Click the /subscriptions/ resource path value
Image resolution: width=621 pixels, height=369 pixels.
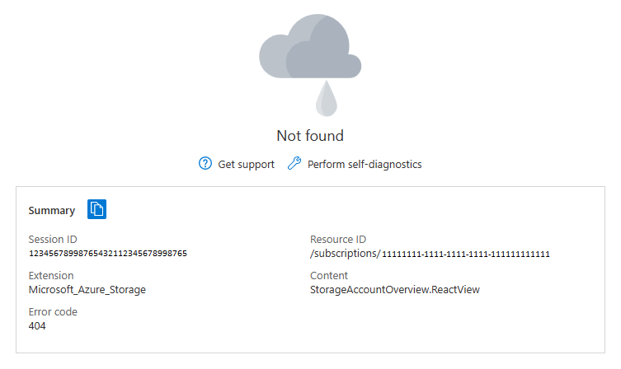(x=345, y=254)
